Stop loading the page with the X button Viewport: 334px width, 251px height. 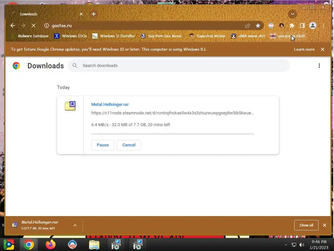(34, 25)
